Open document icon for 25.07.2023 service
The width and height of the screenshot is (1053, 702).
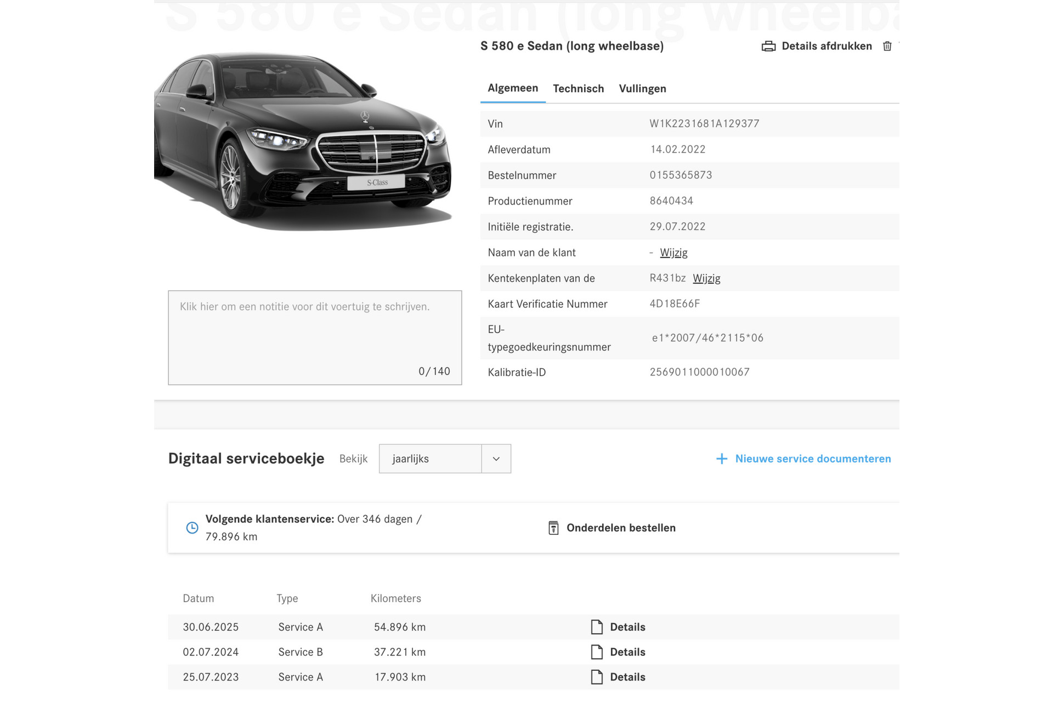[x=597, y=677]
